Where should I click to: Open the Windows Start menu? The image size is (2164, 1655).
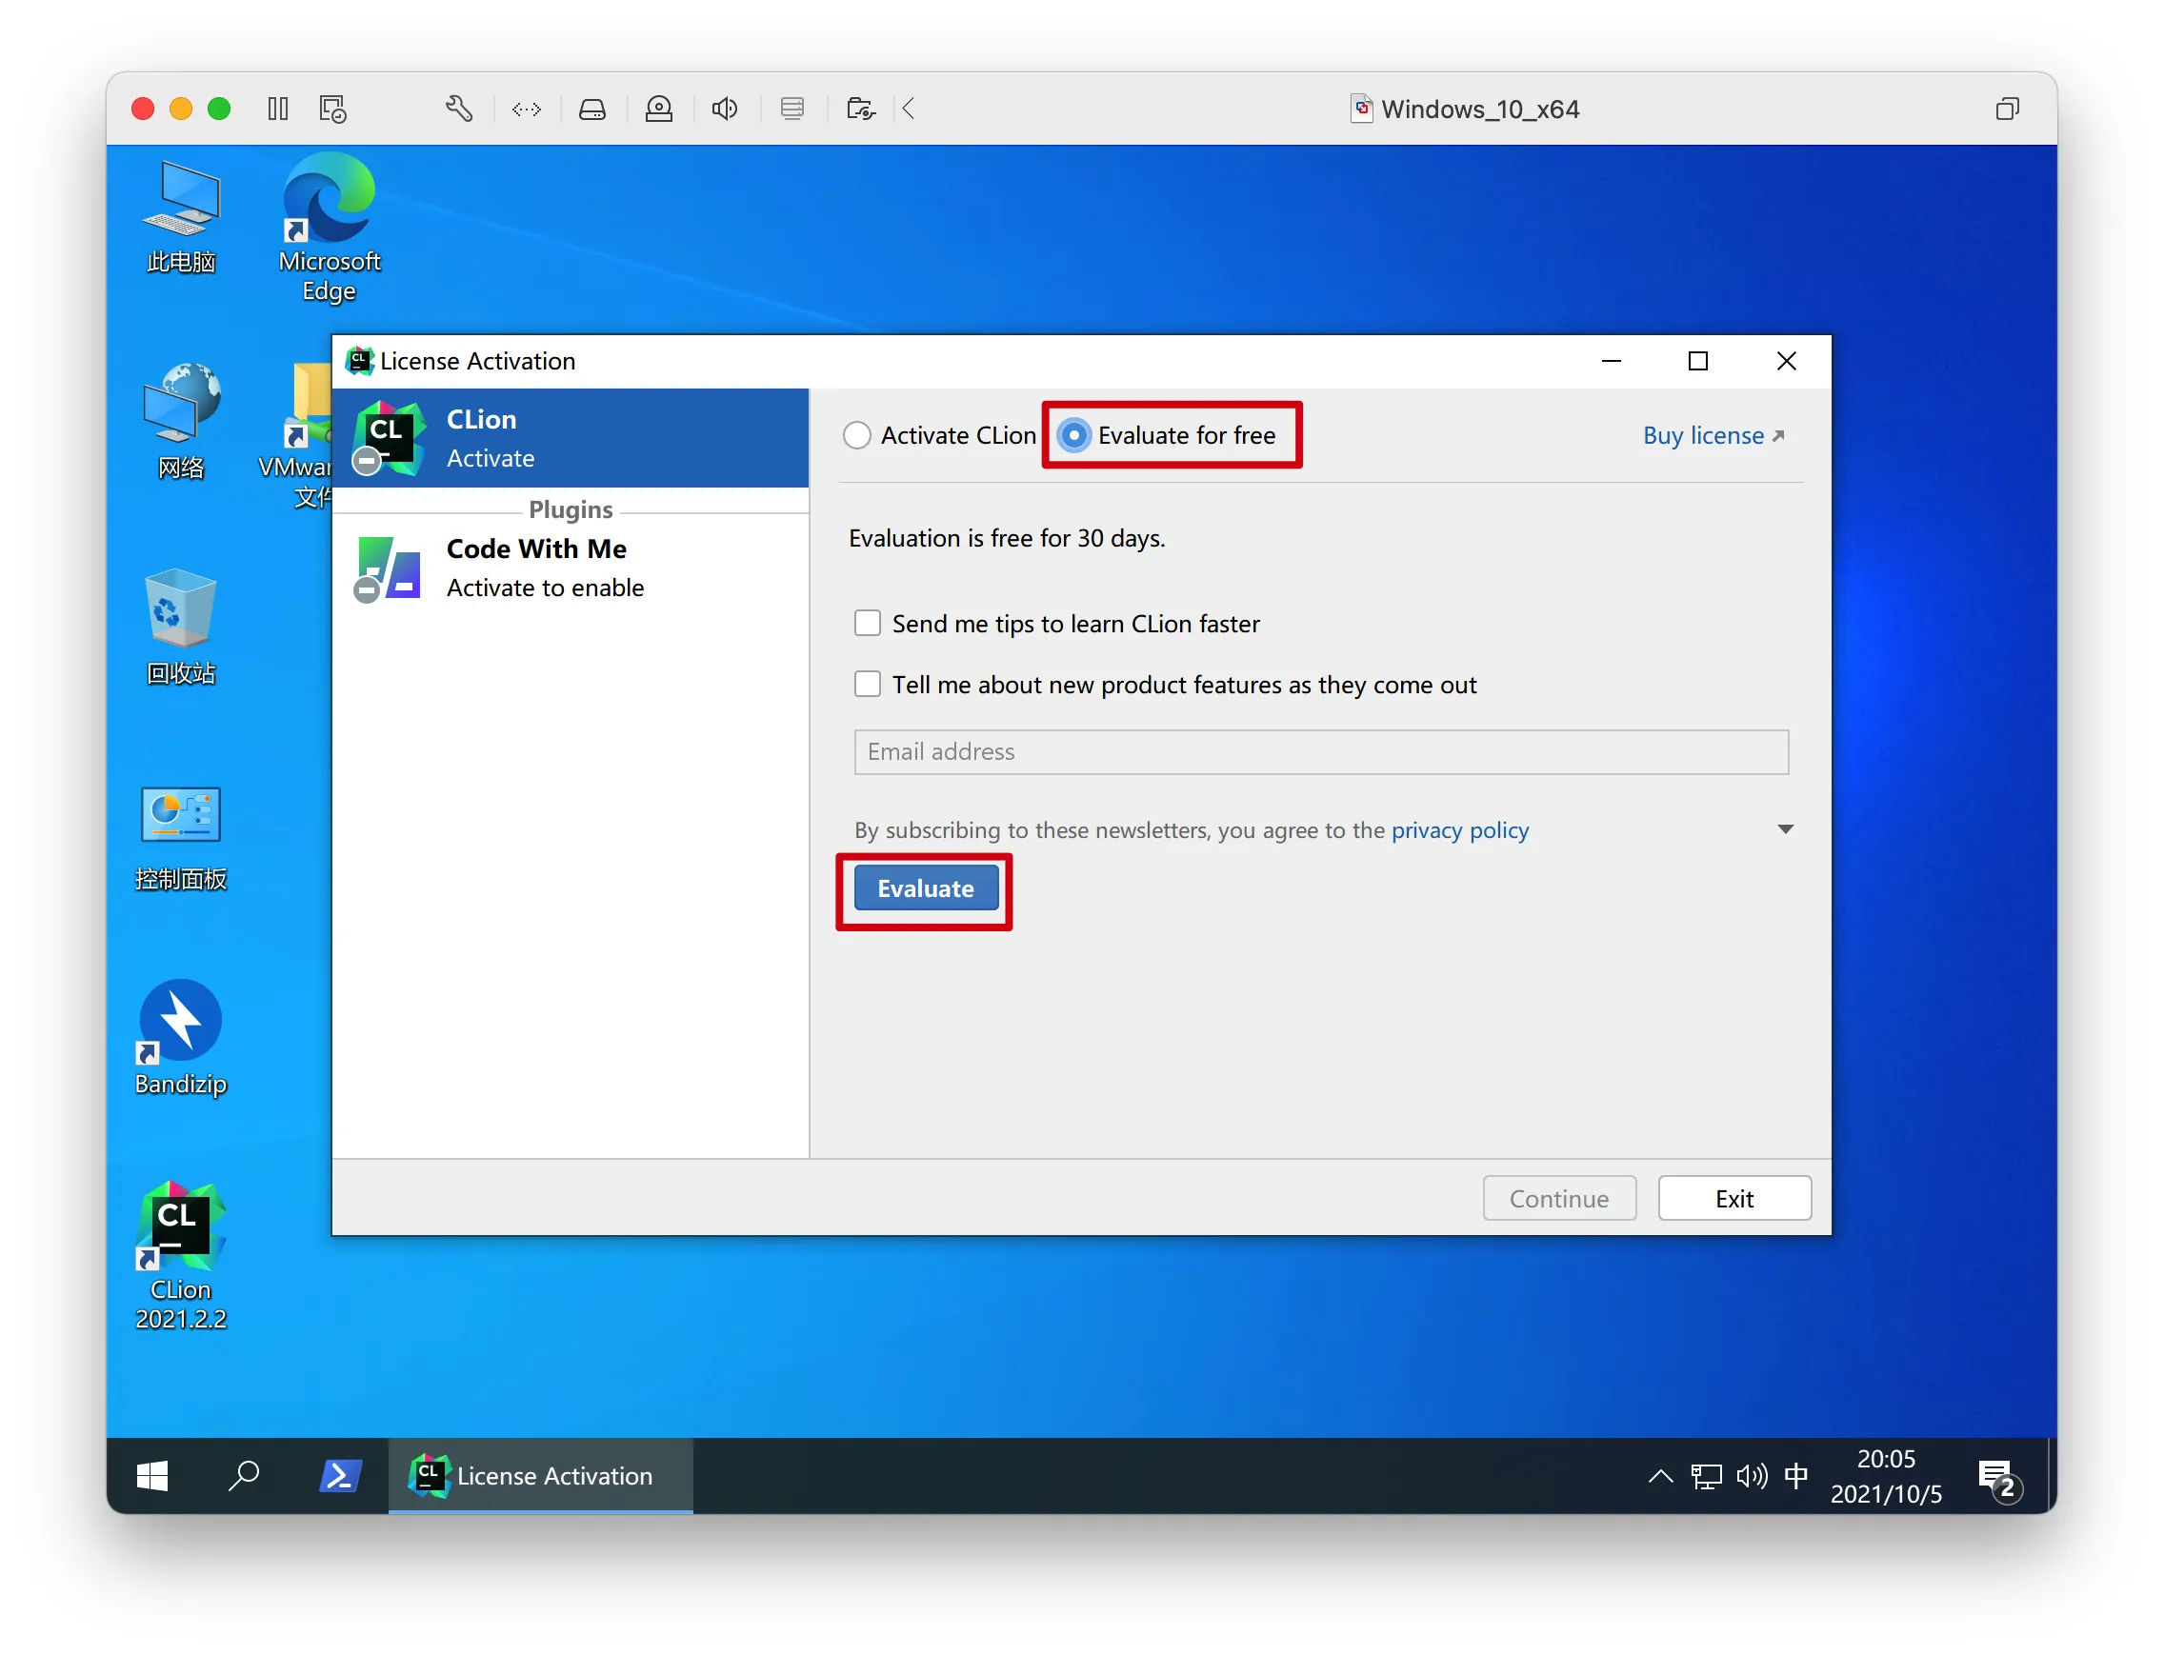(x=152, y=1475)
